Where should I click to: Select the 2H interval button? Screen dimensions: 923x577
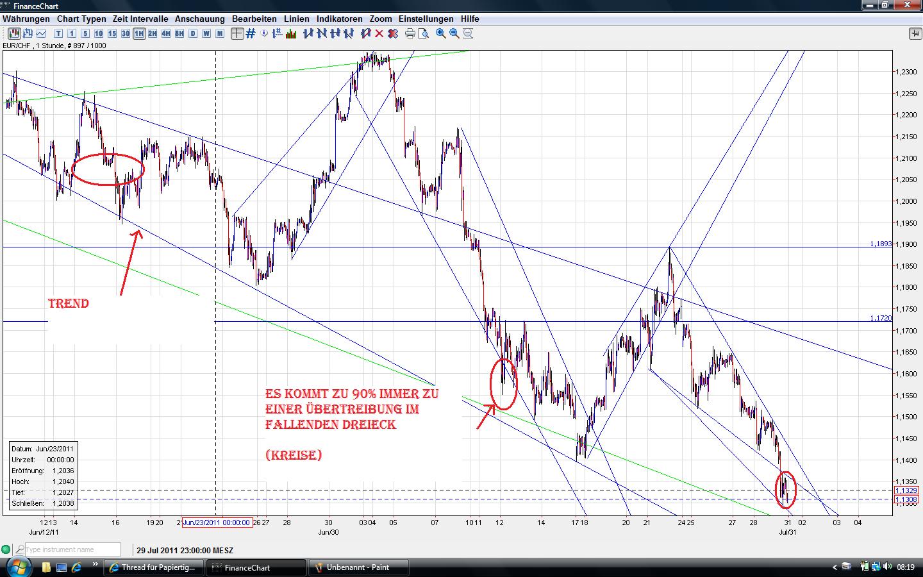(153, 33)
